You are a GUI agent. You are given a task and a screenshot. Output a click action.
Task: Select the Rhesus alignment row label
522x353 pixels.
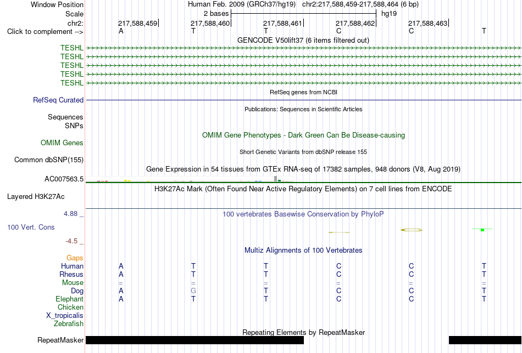(71, 274)
